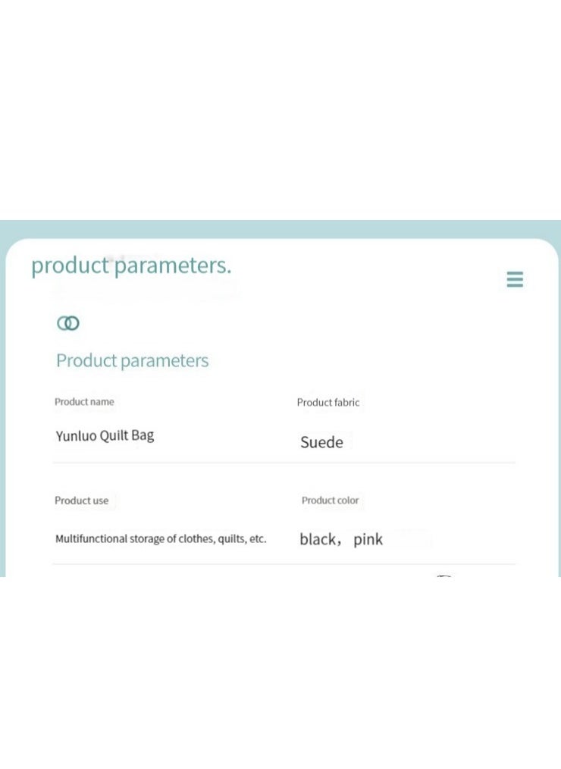Screen dimensions: 561x769
Task: Click the divider line below Suede
Action: tap(284, 462)
